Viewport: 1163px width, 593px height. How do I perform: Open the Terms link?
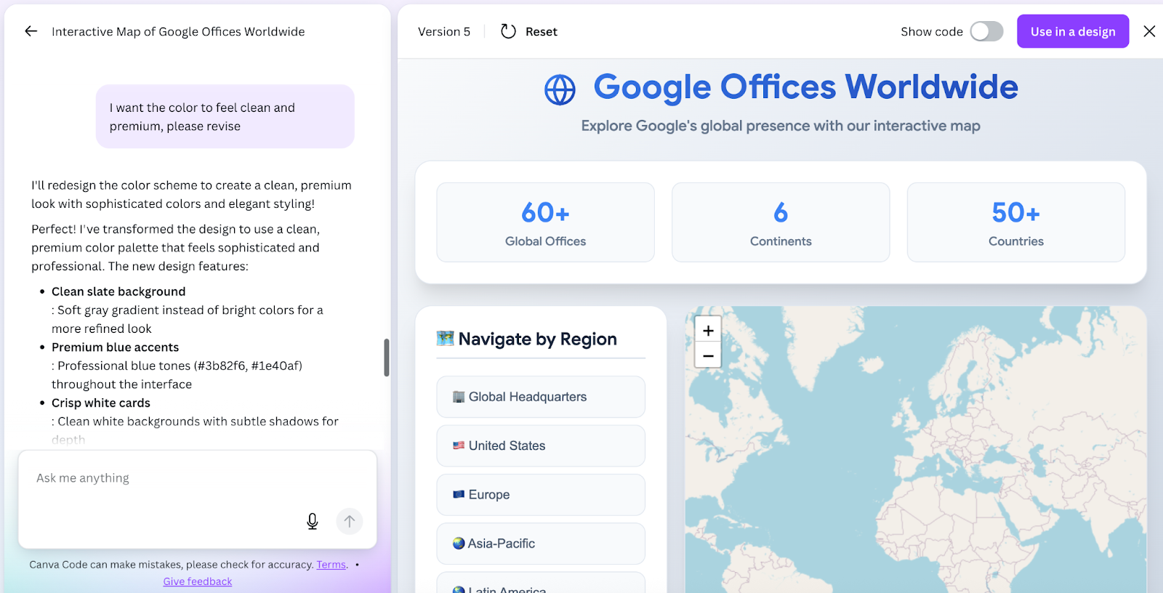331,565
